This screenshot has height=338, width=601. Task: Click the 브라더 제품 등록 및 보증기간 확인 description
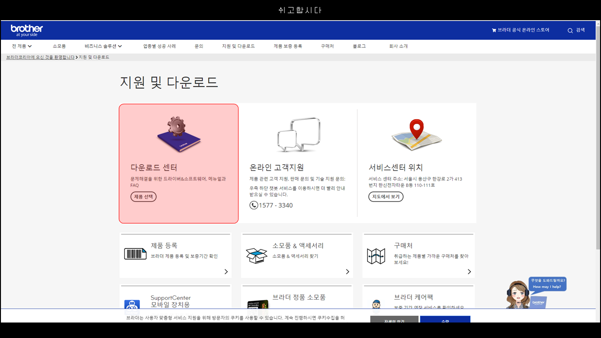(184, 256)
